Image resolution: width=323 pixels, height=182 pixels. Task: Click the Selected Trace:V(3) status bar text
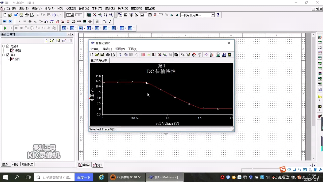click(102, 129)
